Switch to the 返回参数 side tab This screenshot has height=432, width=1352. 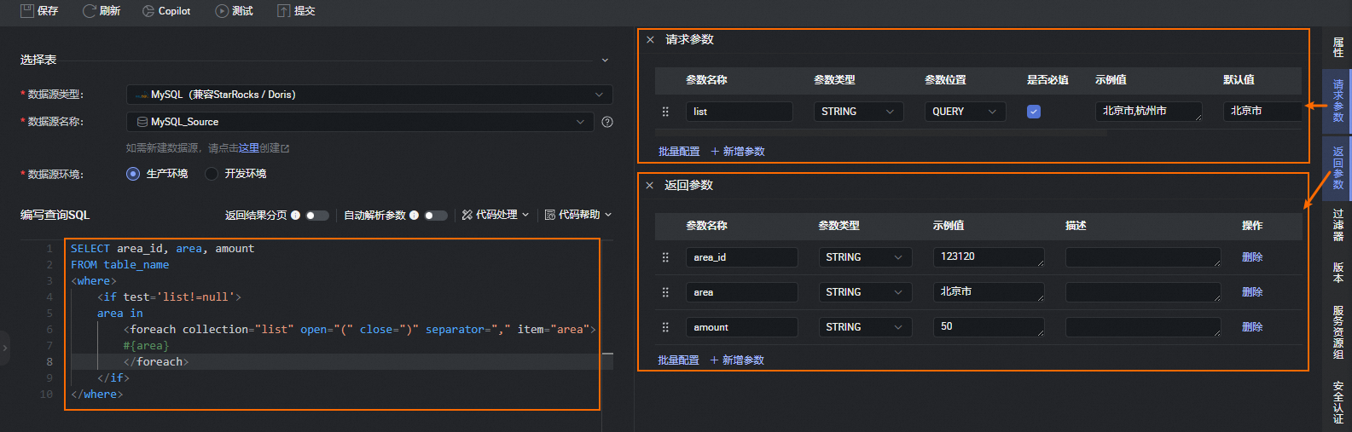click(1337, 168)
